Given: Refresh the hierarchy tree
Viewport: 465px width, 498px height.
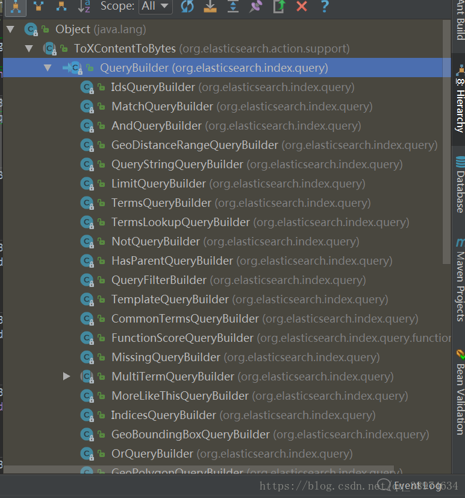Looking at the screenshot, I should (x=187, y=6).
